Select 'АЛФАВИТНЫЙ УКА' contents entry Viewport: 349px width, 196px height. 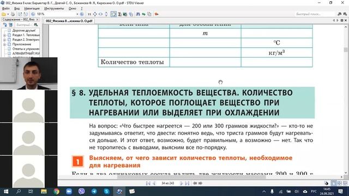pyautogui.click(x=26, y=53)
